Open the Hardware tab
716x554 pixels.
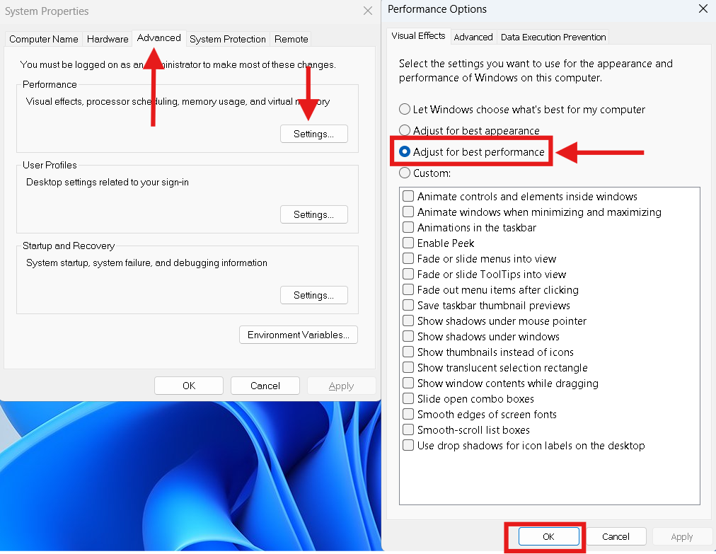(x=108, y=39)
